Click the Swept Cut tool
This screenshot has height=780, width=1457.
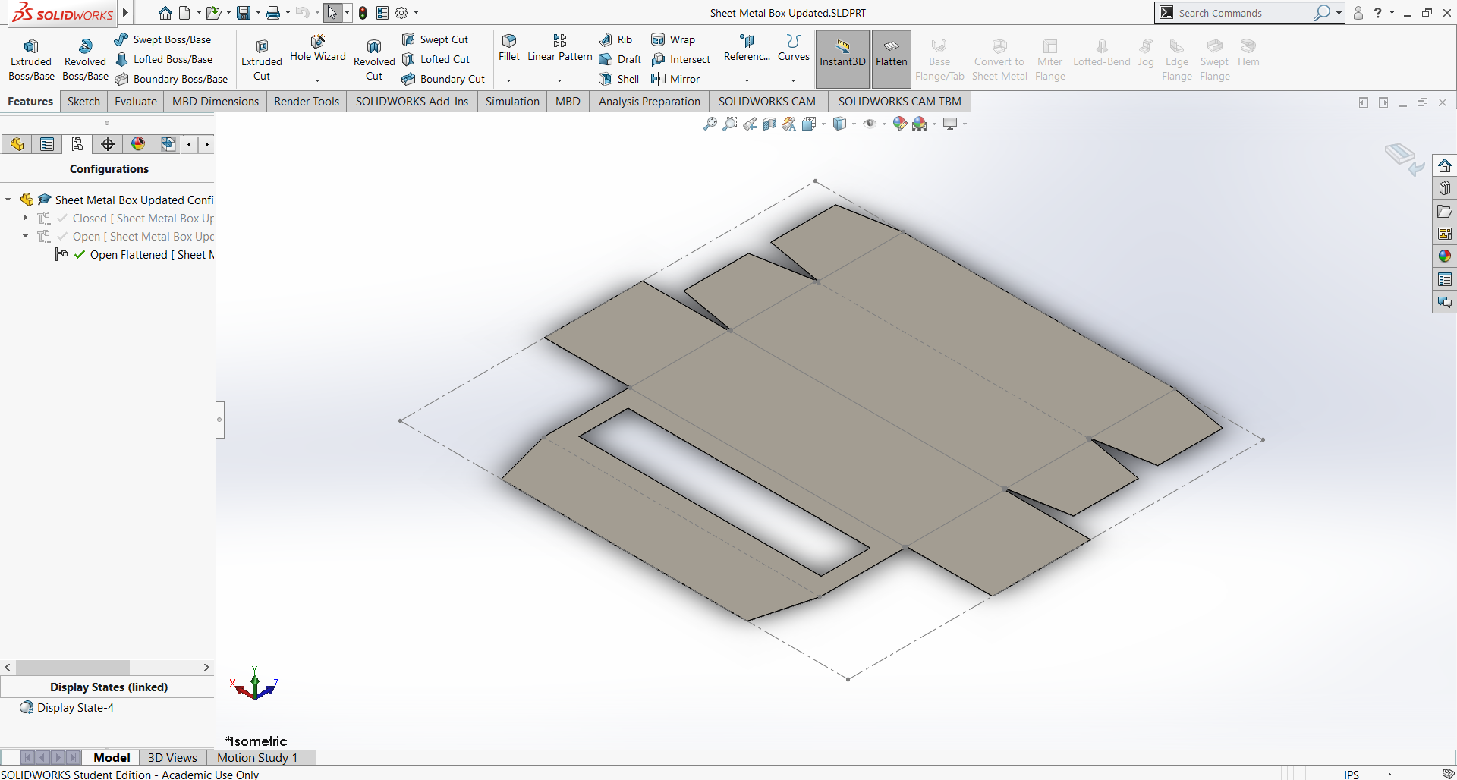[435, 39]
